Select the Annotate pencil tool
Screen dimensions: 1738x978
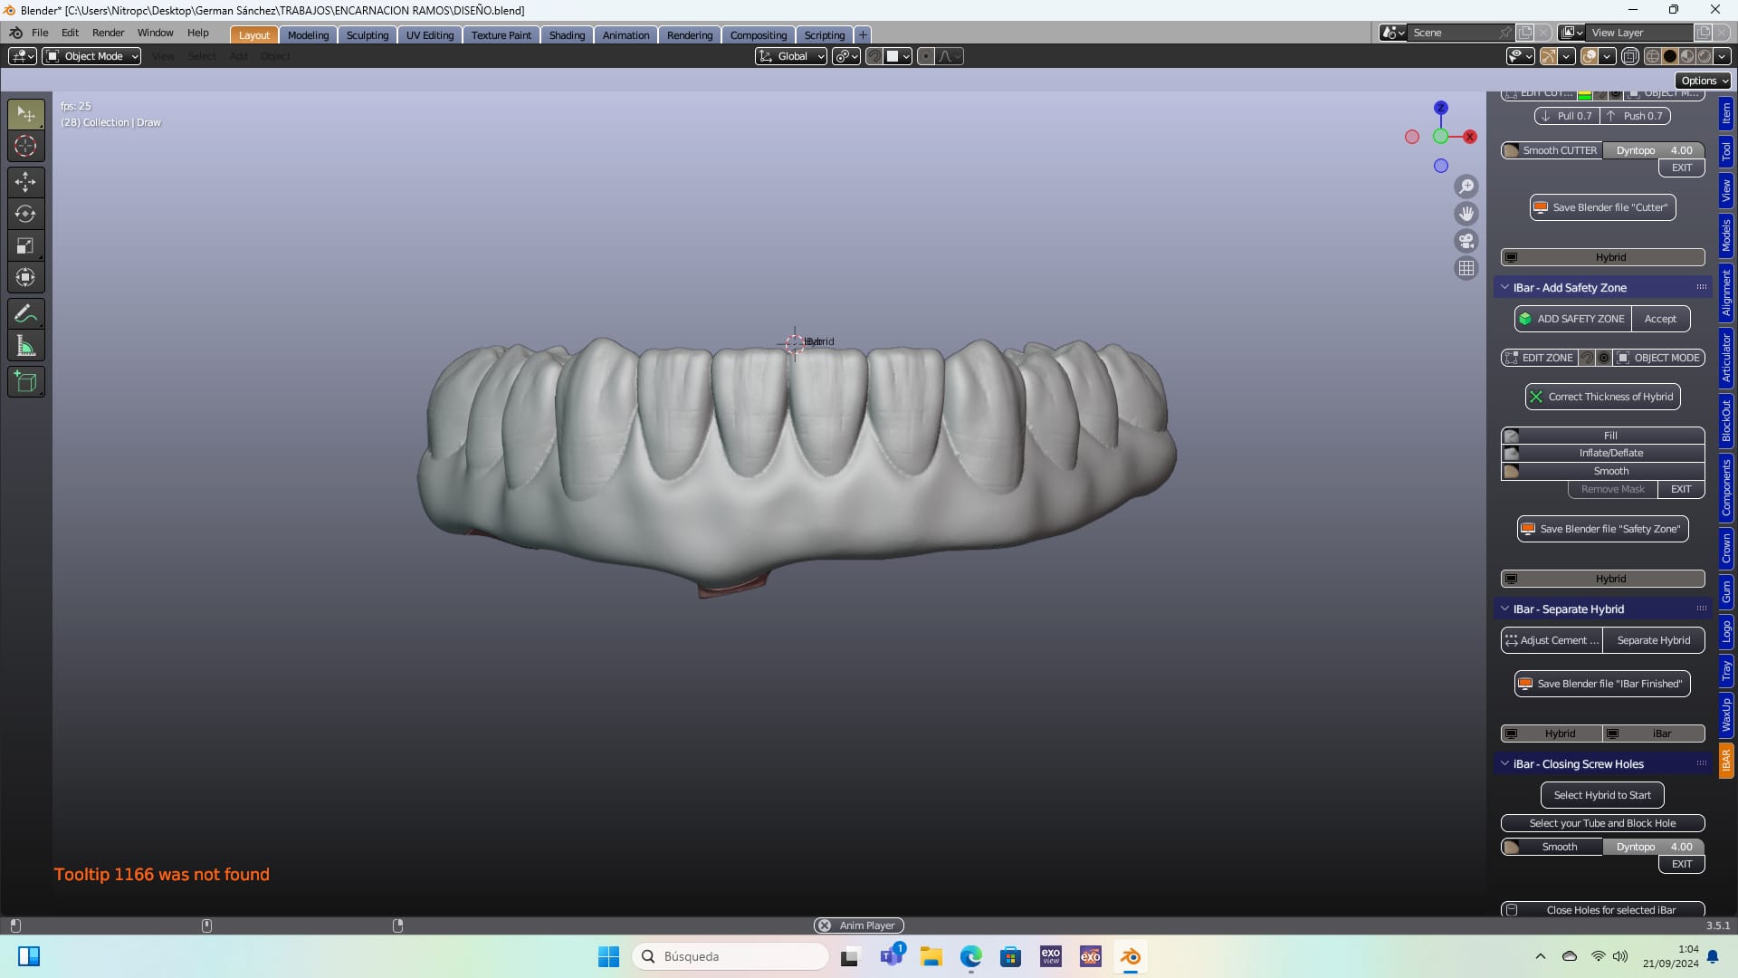coord(25,314)
